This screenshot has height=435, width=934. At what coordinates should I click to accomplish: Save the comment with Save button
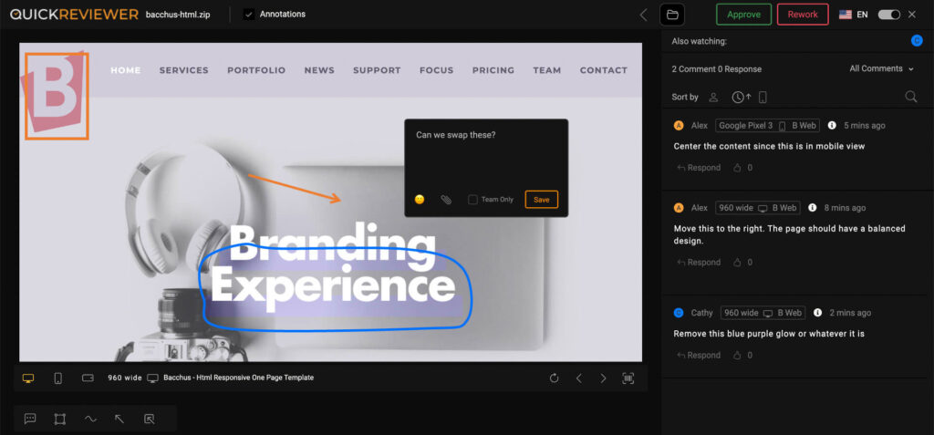541,200
